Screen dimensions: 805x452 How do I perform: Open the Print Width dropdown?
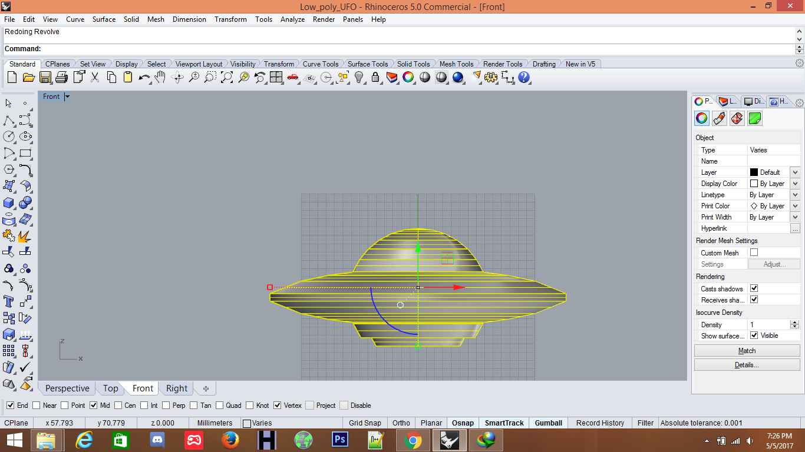pyautogui.click(x=795, y=217)
